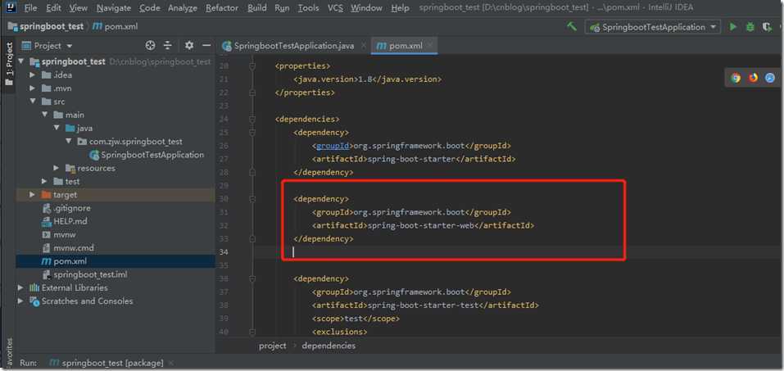Toggle the 1: Project side tool button
784x371 pixels.
point(9,64)
